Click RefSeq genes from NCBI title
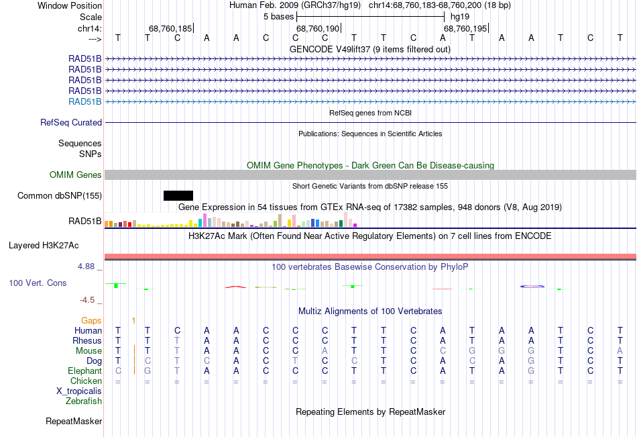The width and height of the screenshot is (637, 437). click(x=370, y=113)
